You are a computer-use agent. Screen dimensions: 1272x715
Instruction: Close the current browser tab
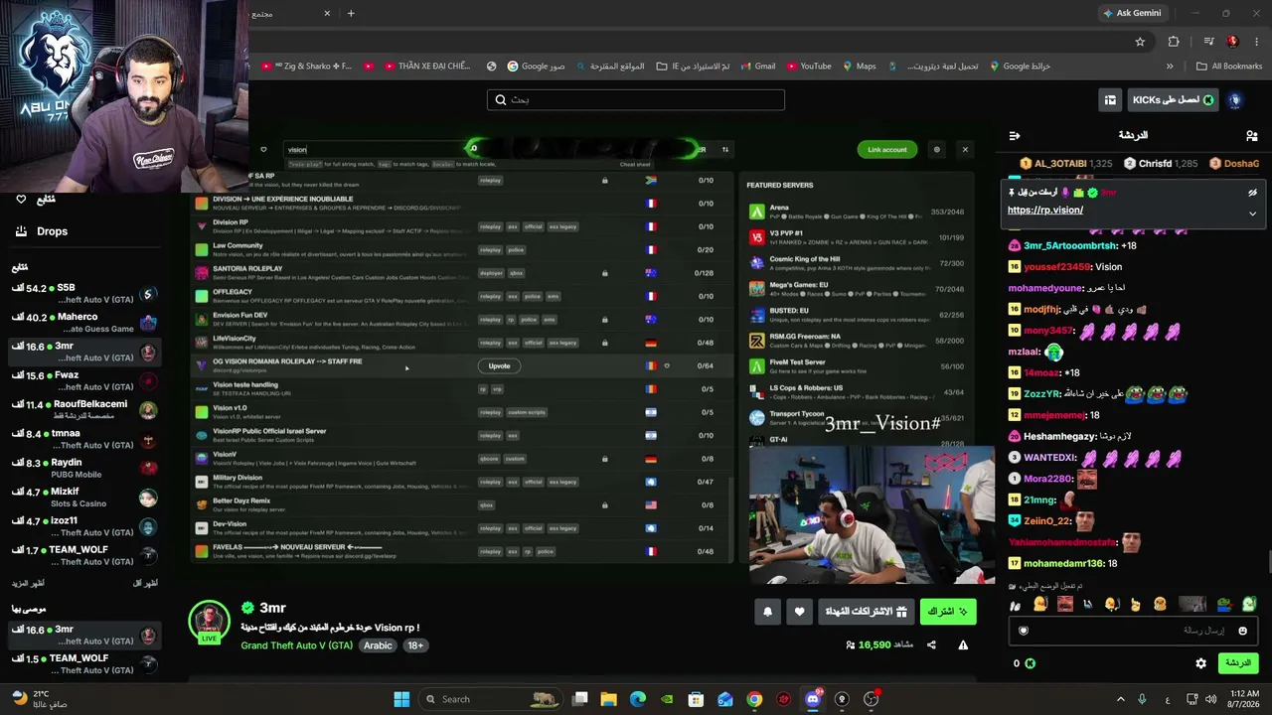point(327,13)
